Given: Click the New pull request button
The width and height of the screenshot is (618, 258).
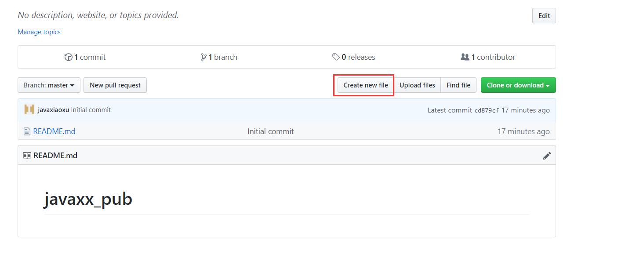Looking at the screenshot, I should point(115,85).
